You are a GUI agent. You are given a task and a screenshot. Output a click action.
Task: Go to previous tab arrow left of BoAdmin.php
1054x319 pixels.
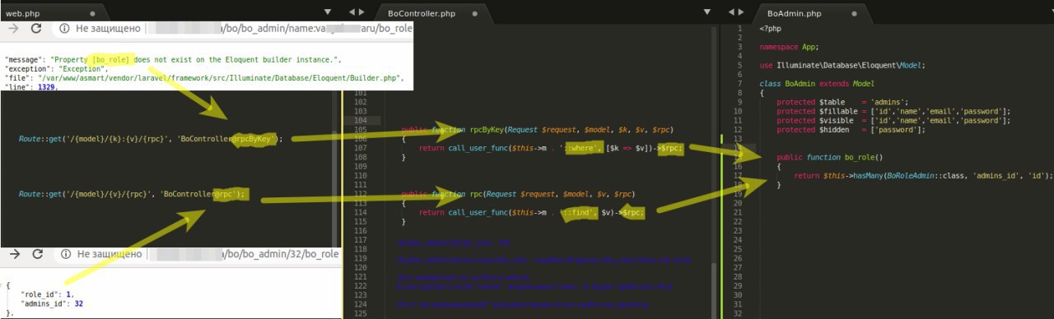731,12
